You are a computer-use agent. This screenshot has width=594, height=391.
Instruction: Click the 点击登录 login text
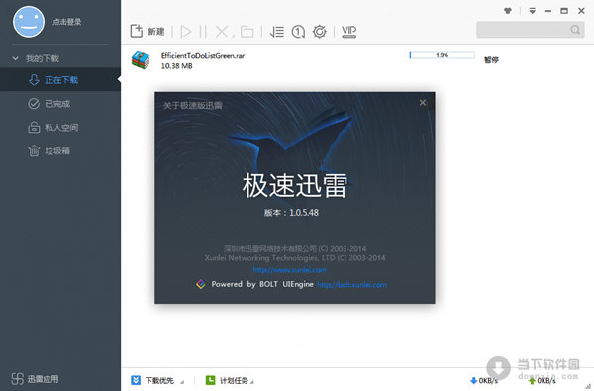click(x=67, y=22)
